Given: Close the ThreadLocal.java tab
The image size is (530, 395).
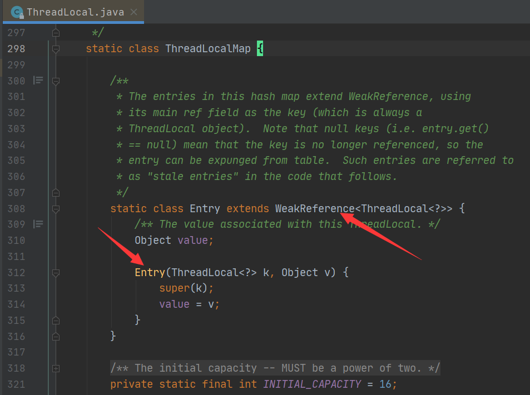Looking at the screenshot, I should 132,12.
